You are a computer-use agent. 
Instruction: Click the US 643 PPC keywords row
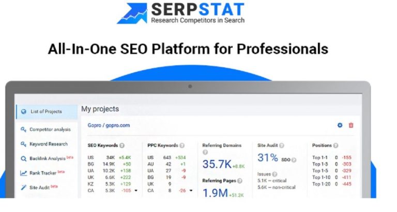coord(166,158)
